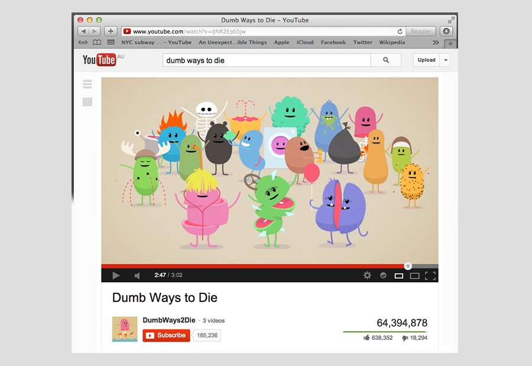The width and height of the screenshot is (532, 366).
Task: Dislike the video with thumbs down
Action: point(405,338)
